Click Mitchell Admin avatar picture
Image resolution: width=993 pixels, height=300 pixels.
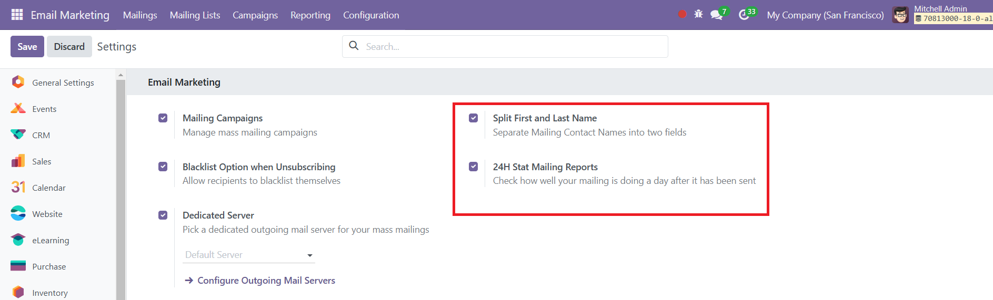pyautogui.click(x=900, y=15)
